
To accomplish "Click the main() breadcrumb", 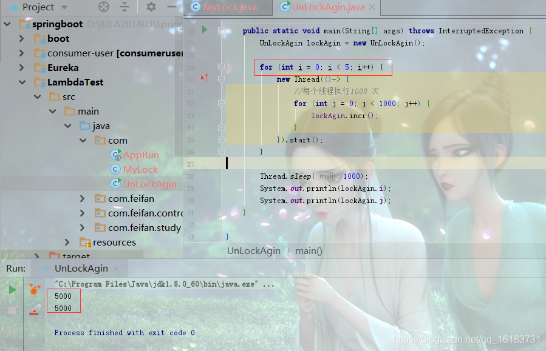I will (309, 250).
